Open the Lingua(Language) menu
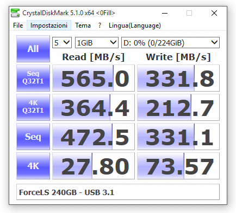This screenshot has height=213, width=236. (x=135, y=25)
